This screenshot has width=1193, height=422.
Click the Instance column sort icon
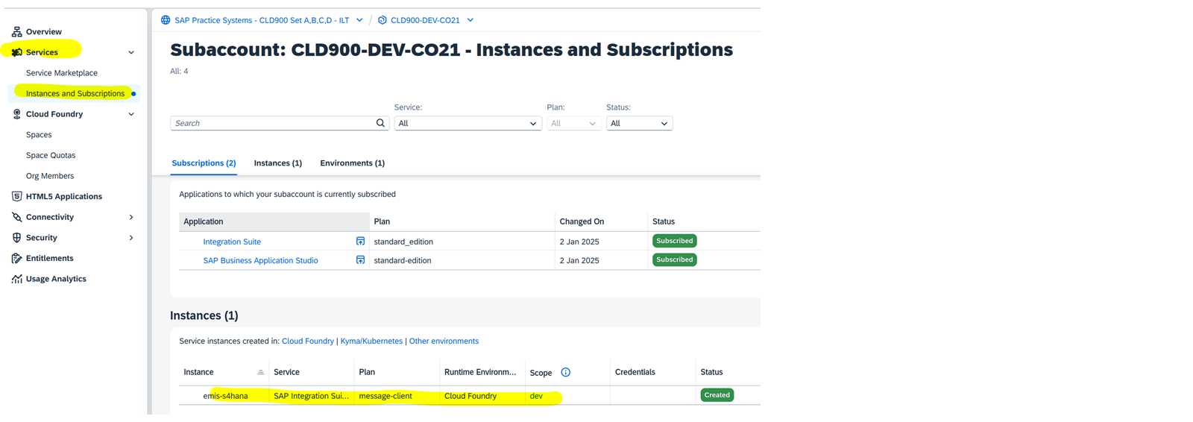(x=260, y=372)
